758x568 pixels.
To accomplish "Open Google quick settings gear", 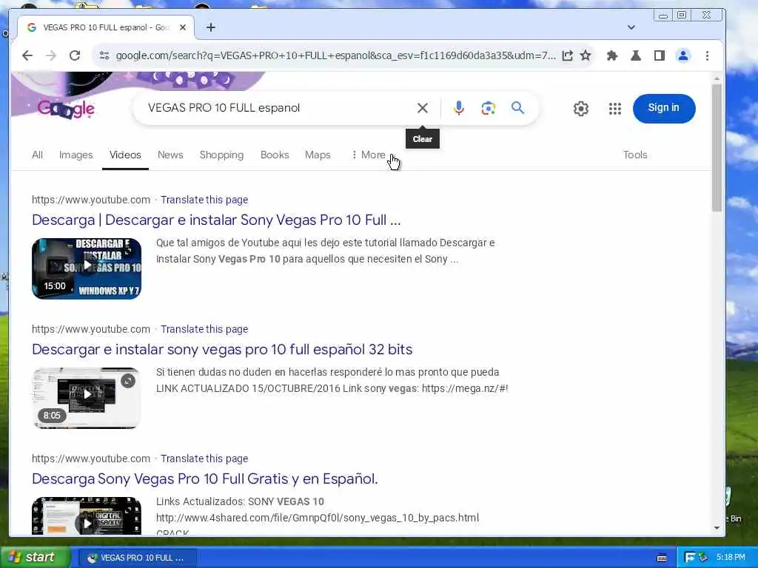I will tap(581, 109).
